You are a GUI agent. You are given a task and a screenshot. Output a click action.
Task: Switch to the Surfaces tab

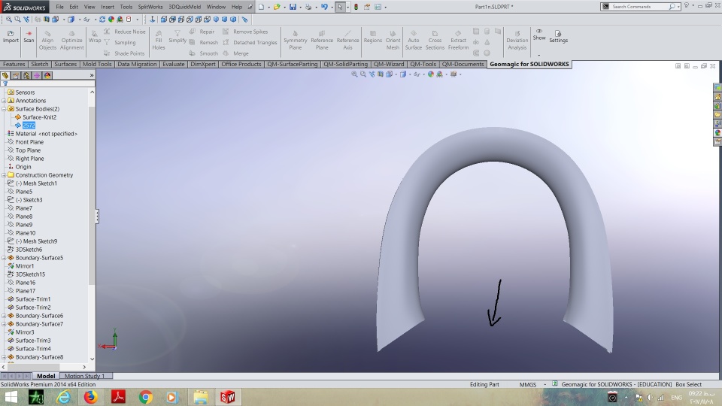tap(65, 64)
